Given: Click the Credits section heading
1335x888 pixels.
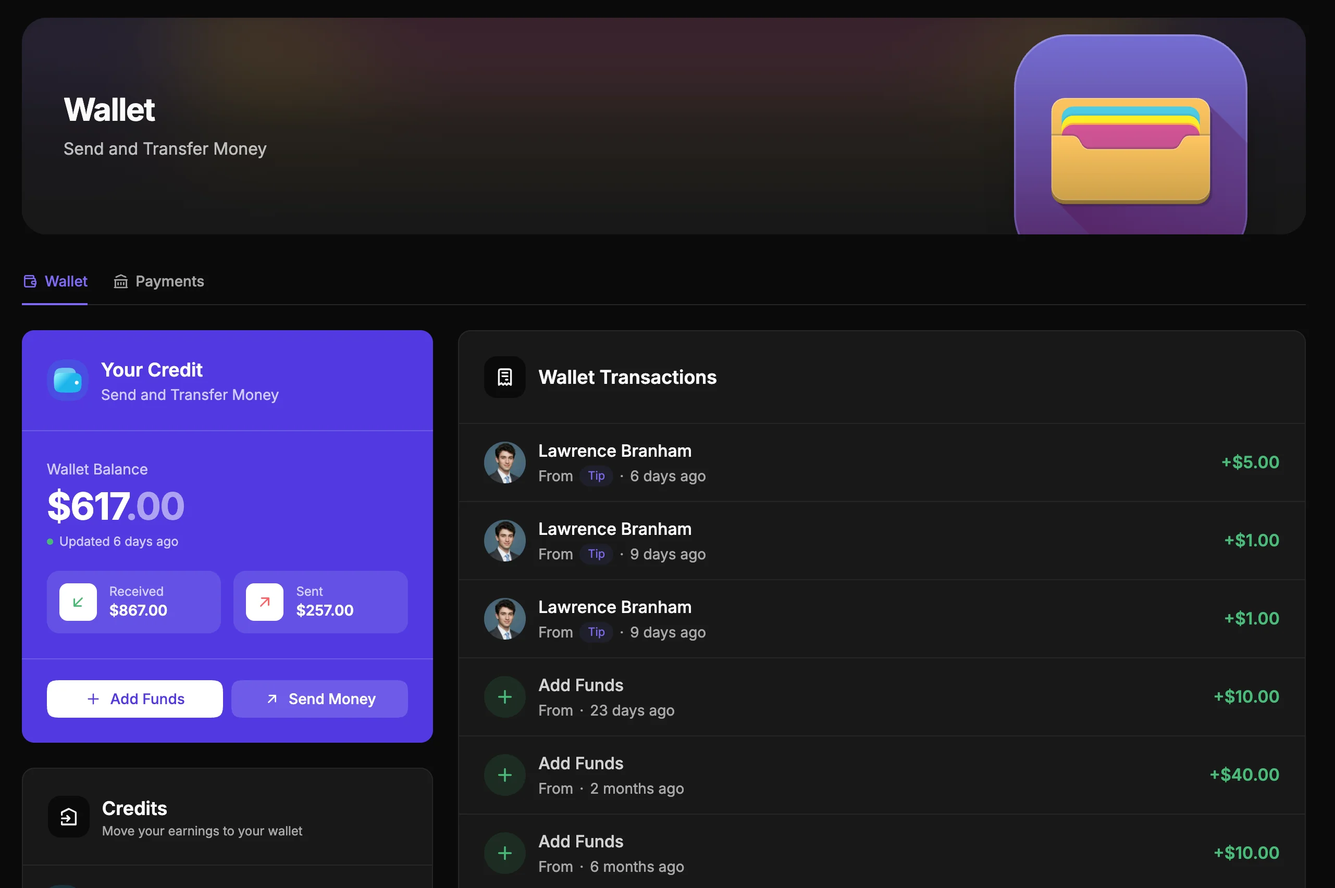Looking at the screenshot, I should click(134, 808).
